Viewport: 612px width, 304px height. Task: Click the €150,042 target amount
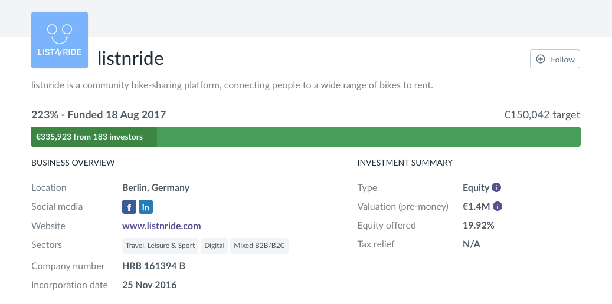coord(542,115)
